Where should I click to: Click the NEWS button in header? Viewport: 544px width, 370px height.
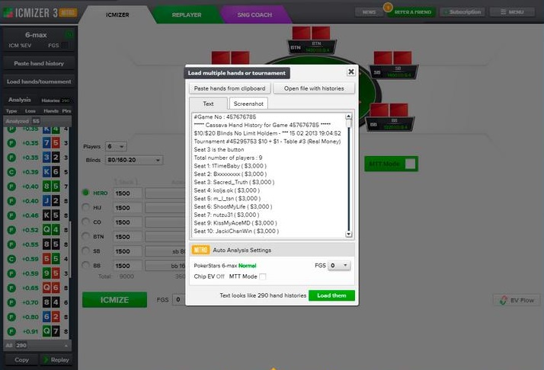pos(369,12)
